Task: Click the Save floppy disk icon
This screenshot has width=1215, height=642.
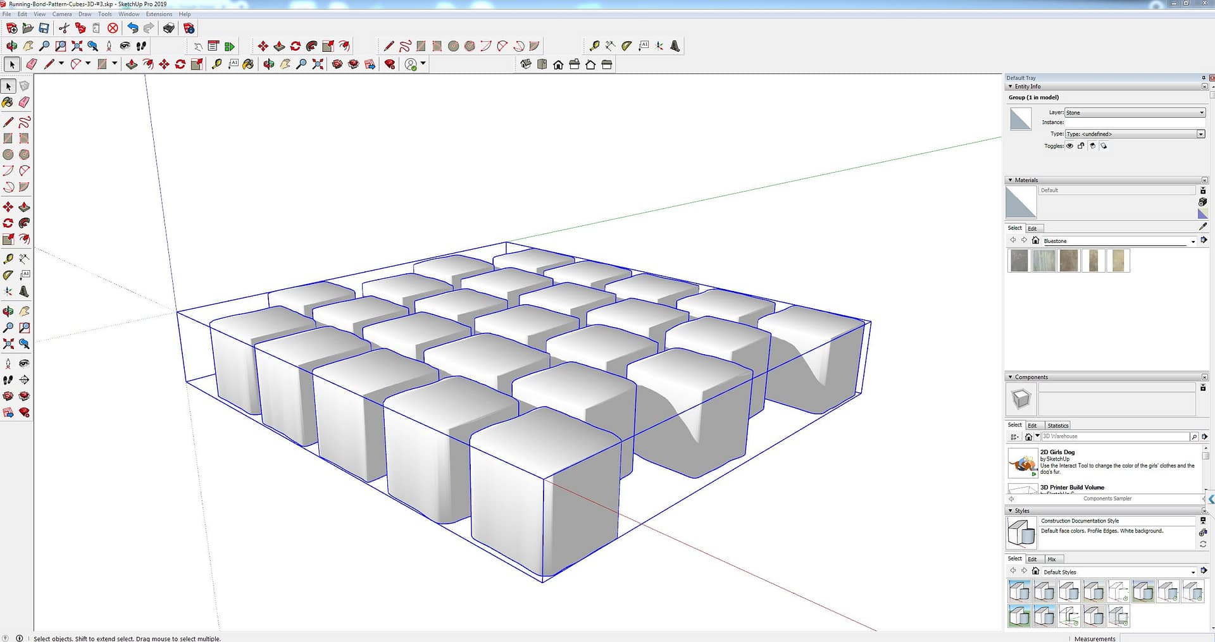Action: (x=44, y=28)
